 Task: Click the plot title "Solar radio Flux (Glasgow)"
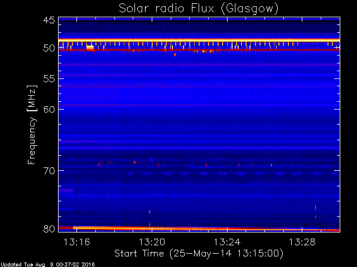point(199,9)
